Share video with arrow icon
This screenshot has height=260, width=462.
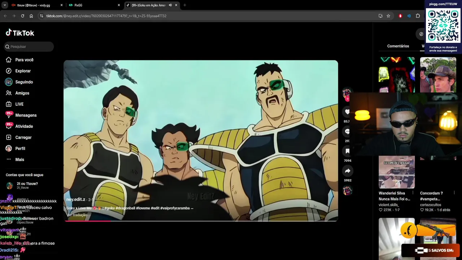tap(347, 171)
